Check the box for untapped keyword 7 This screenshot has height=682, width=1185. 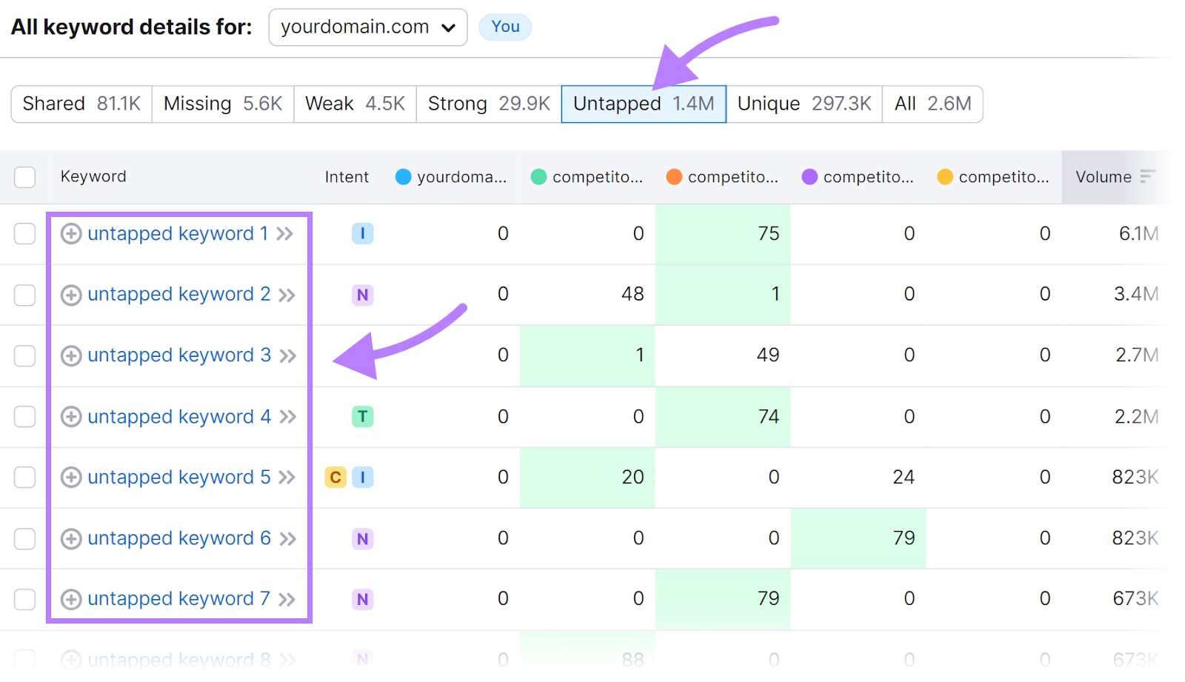click(x=24, y=599)
